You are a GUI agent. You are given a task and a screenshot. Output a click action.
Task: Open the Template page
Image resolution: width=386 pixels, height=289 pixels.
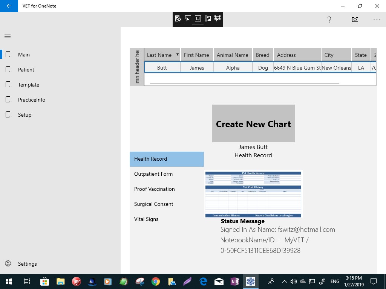(60, 85)
